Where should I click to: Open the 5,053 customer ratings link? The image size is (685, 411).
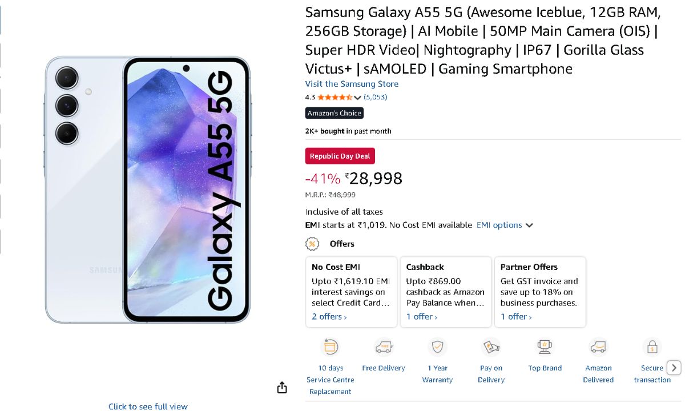click(376, 97)
